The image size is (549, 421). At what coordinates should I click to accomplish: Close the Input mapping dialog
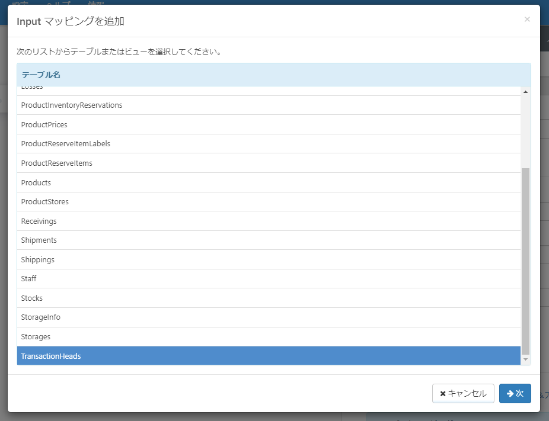point(527,19)
